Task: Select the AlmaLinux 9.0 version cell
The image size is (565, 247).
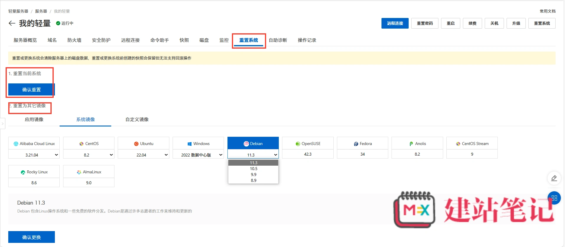Action: pos(89,183)
